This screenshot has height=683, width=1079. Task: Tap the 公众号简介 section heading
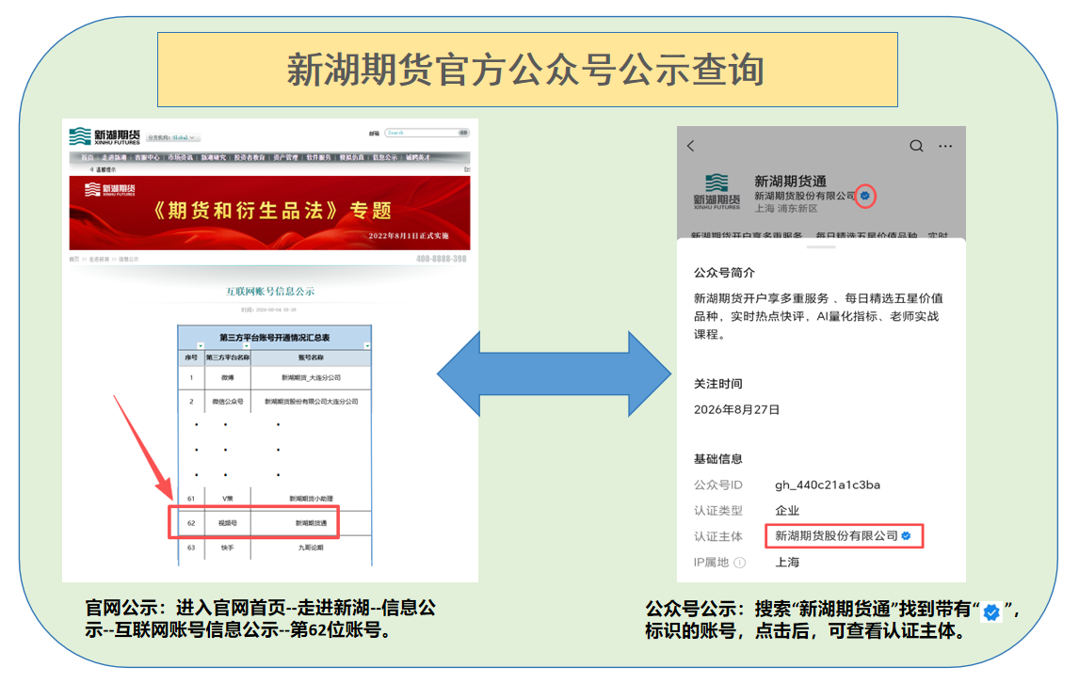click(x=724, y=273)
